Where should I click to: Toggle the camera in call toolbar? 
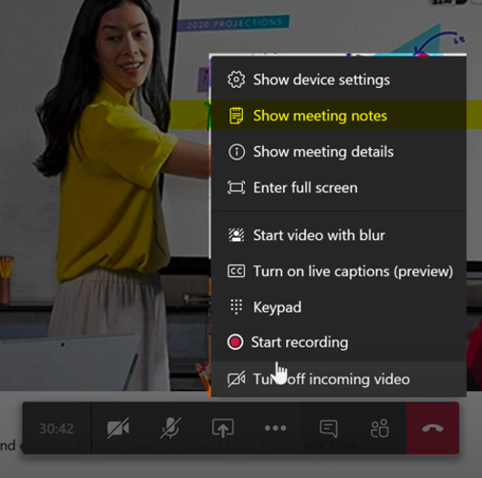click(x=119, y=428)
